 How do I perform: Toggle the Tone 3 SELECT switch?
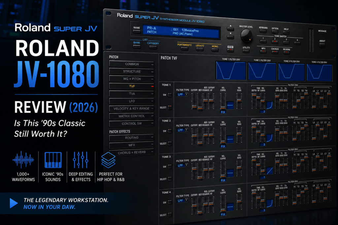[x=170, y=179]
